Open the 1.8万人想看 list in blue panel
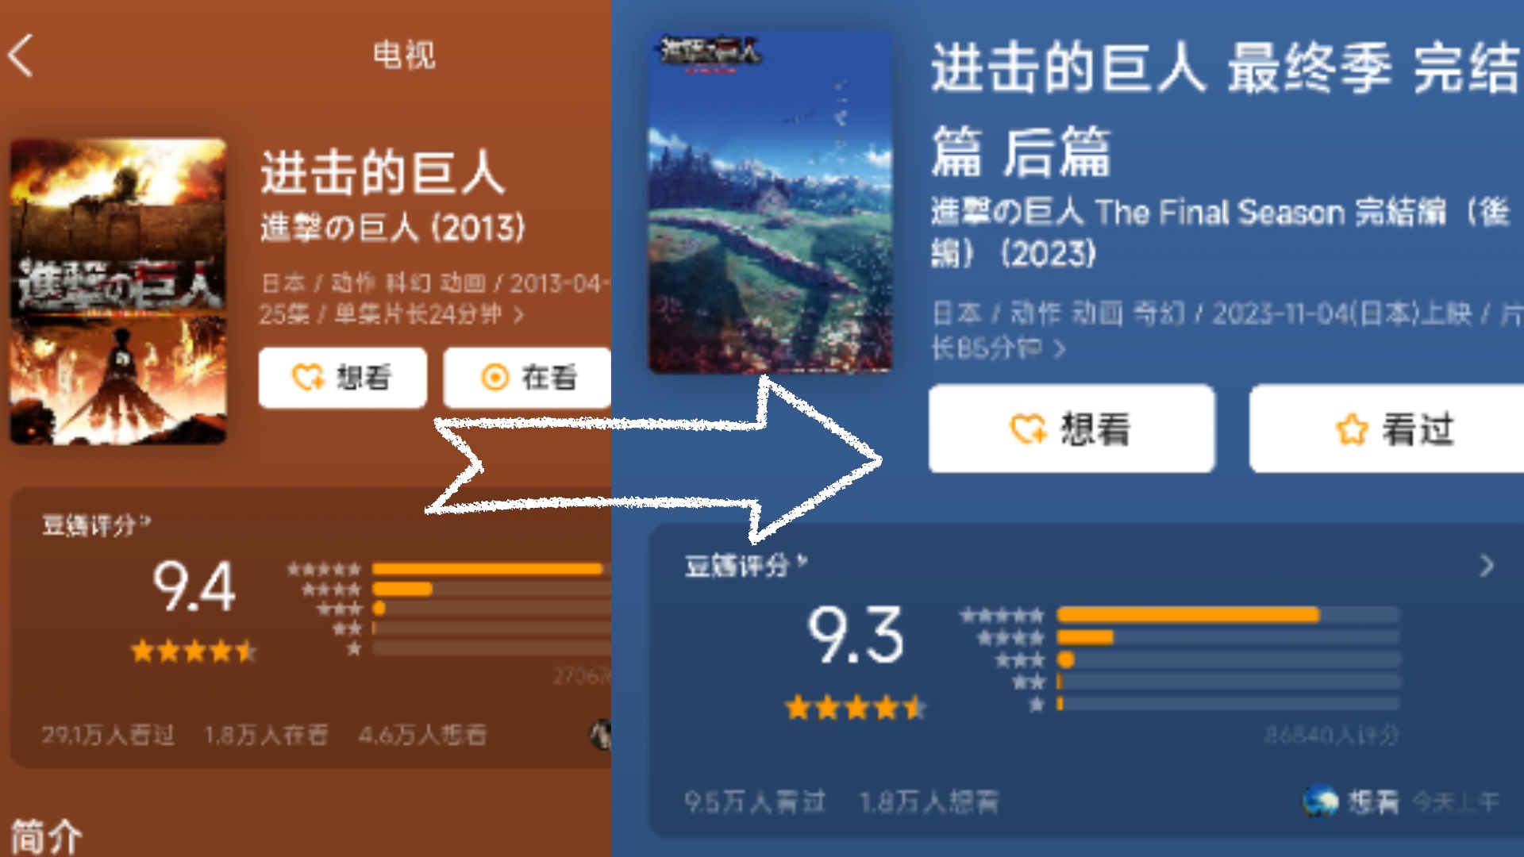Image resolution: width=1524 pixels, height=857 pixels. [929, 801]
